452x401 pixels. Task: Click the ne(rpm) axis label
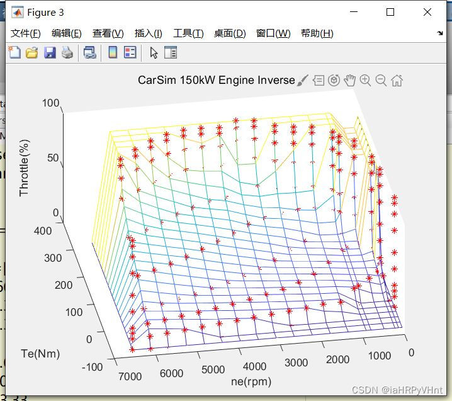click(251, 381)
